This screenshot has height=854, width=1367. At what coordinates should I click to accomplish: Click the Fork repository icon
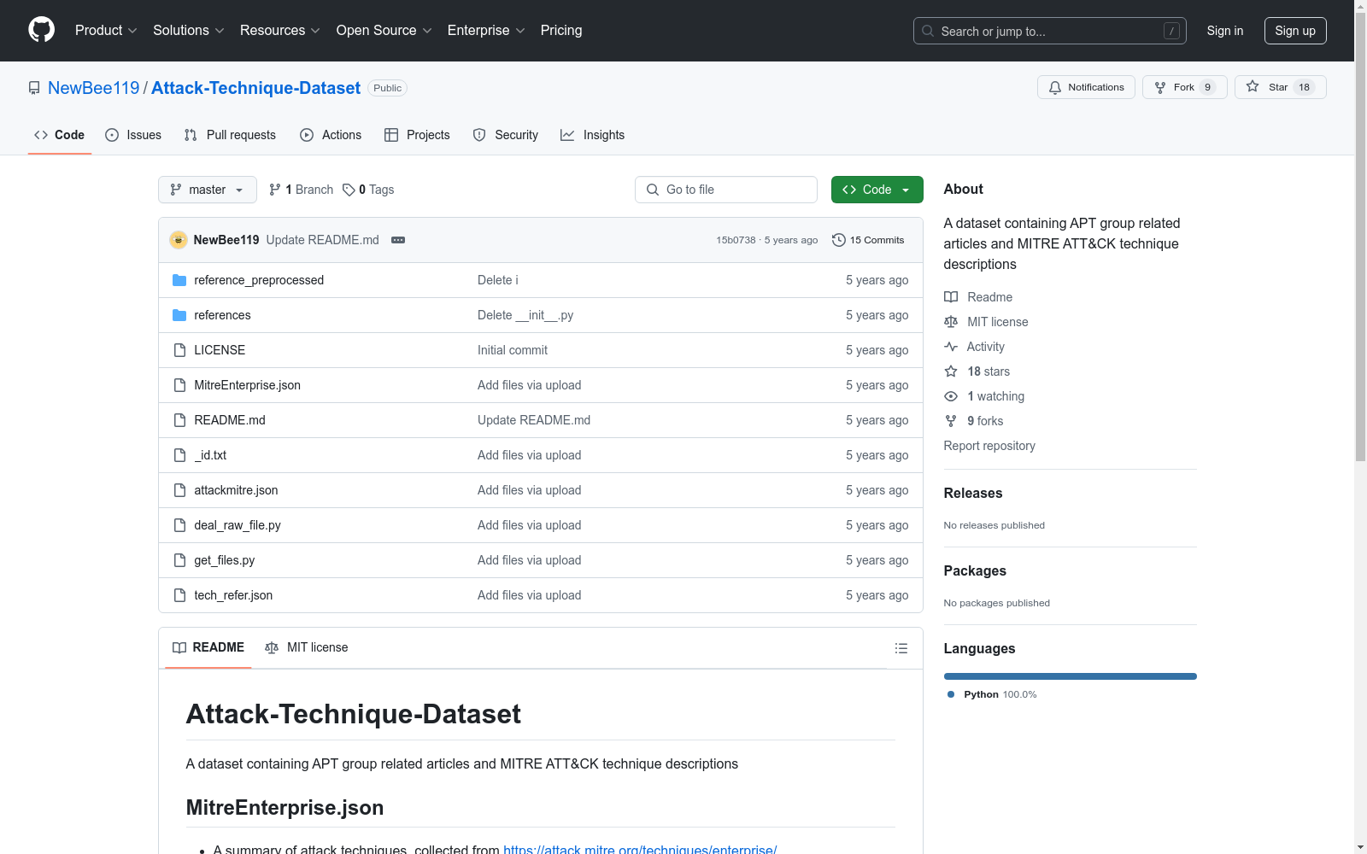(x=1160, y=87)
